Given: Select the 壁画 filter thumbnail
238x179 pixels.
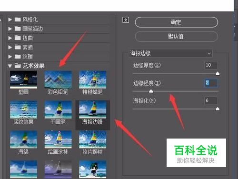Looking at the screenshot, I should [x=23, y=80].
